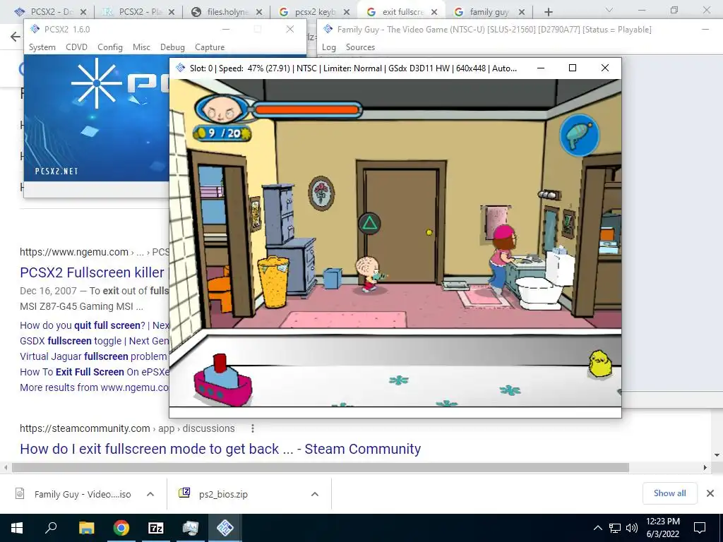Open the Log menu in console window
723x542 pixels.
coord(329,47)
